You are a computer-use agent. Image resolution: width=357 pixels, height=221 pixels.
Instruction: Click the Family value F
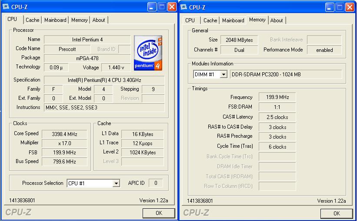(x=53, y=89)
